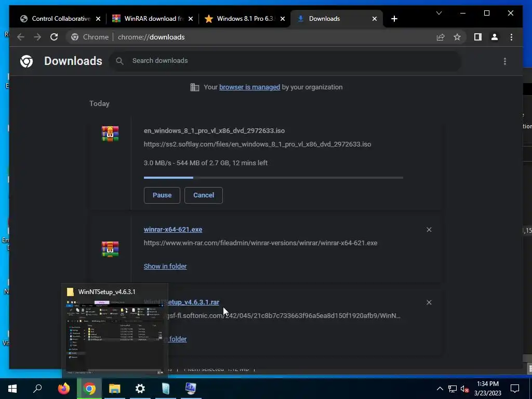Screen dimensions: 532x399
Task: Launch Firefox from the taskbar
Action: 63,389
